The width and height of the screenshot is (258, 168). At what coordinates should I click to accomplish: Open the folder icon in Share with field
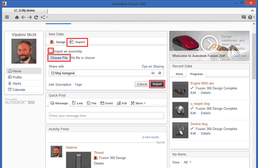pyautogui.click(x=153, y=73)
